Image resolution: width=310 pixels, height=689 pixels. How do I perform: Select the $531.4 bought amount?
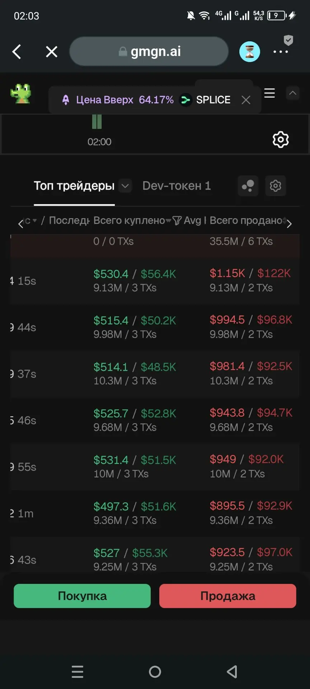(111, 460)
